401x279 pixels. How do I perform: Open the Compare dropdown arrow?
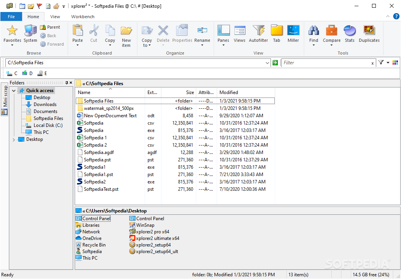pos(331,45)
